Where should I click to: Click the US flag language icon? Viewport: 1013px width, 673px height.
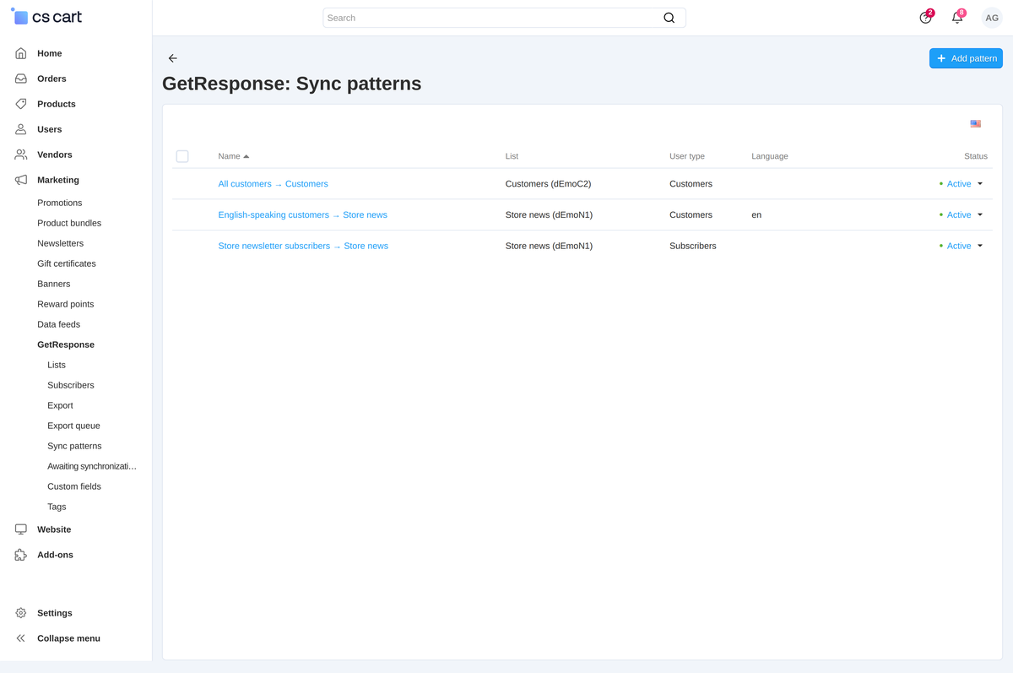coord(975,123)
